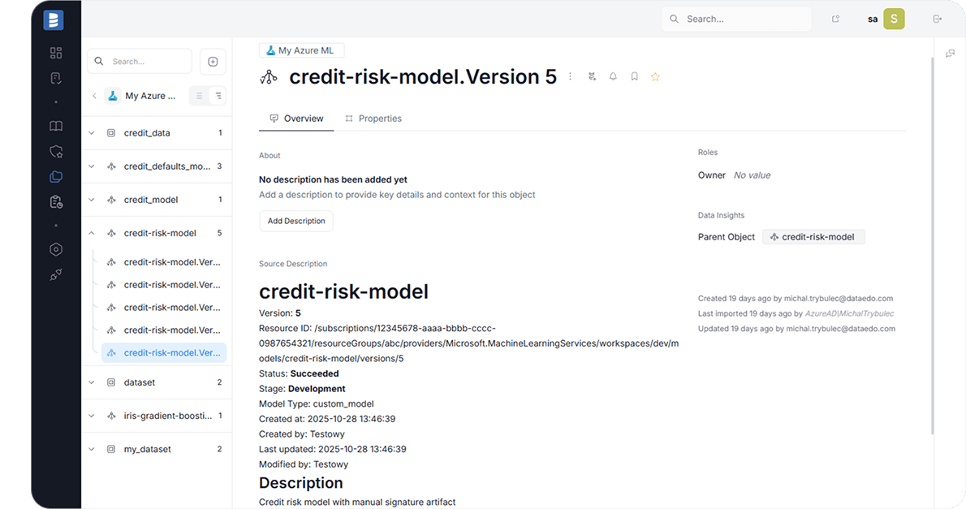
Task: Collapse the credit-risk-model tree node
Action: tap(92, 233)
